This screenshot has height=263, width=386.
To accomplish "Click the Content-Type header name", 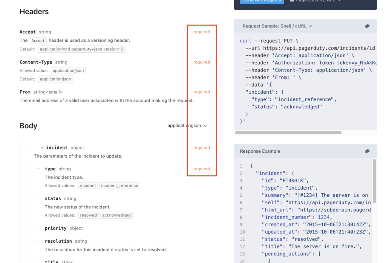I will [36, 62].
